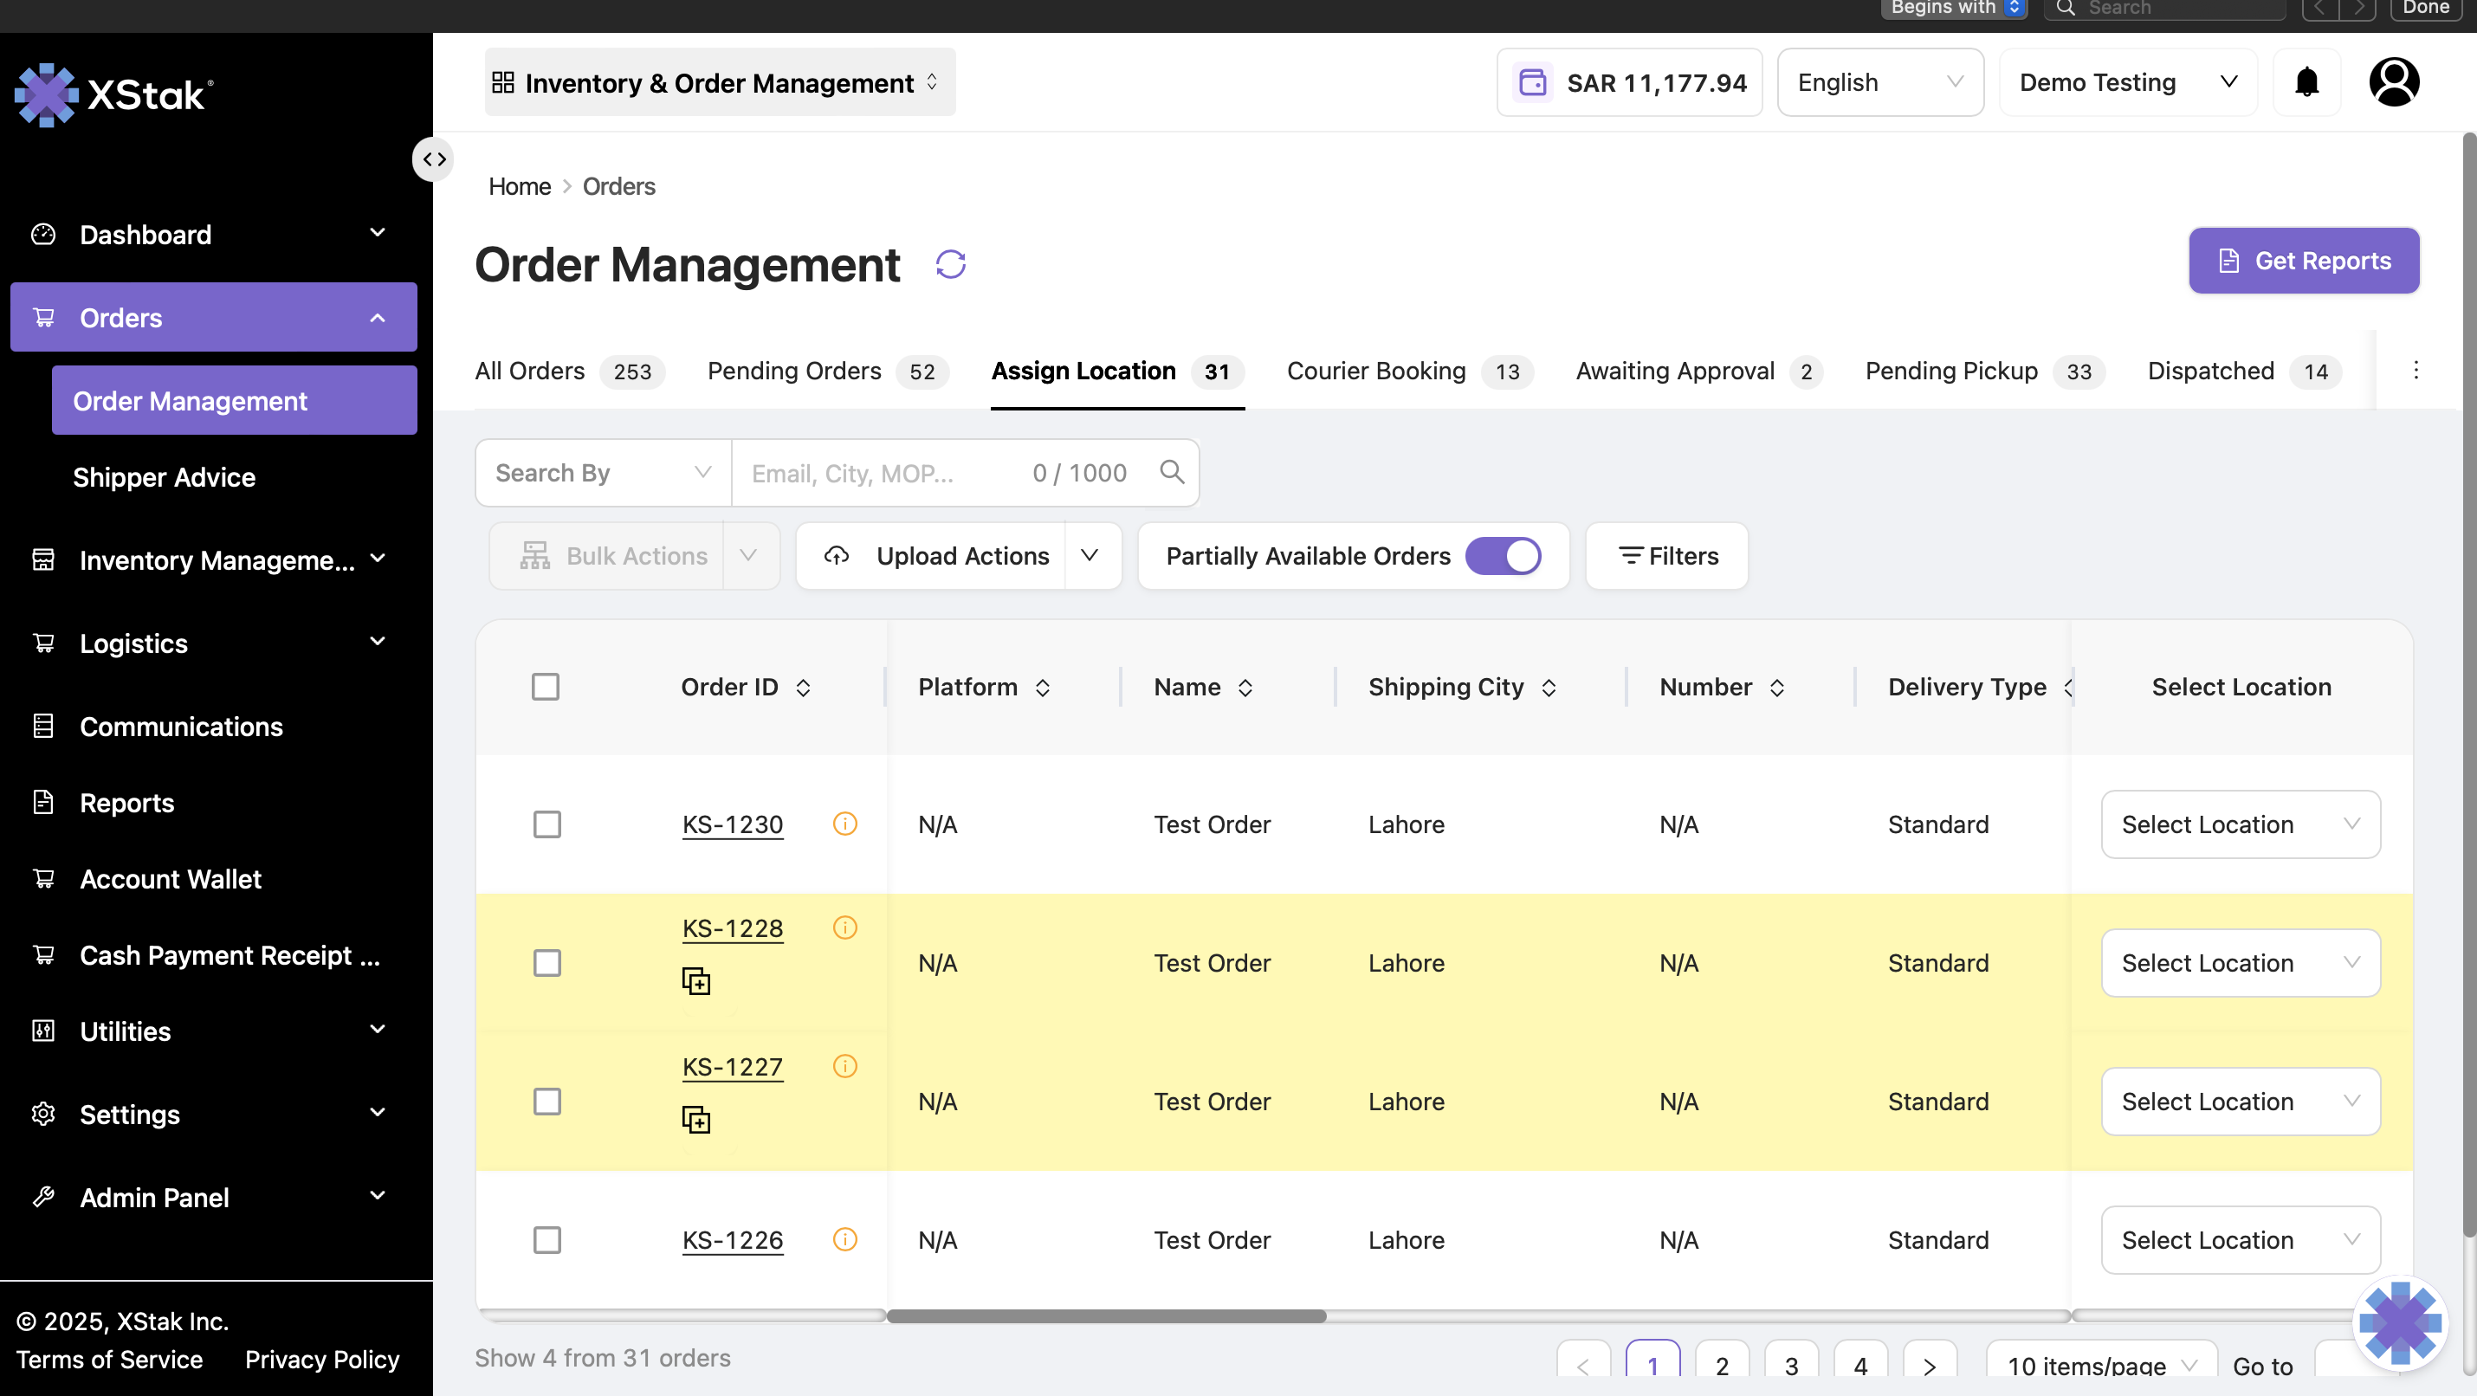
Task: Open the three-dot more tabs menu
Action: pos(2415,372)
